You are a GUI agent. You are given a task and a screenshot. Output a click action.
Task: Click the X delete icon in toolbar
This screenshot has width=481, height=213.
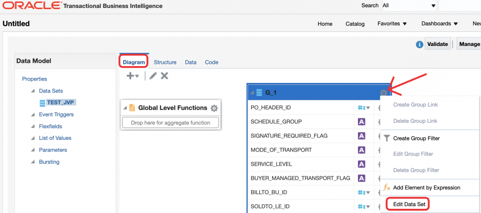[x=164, y=76]
